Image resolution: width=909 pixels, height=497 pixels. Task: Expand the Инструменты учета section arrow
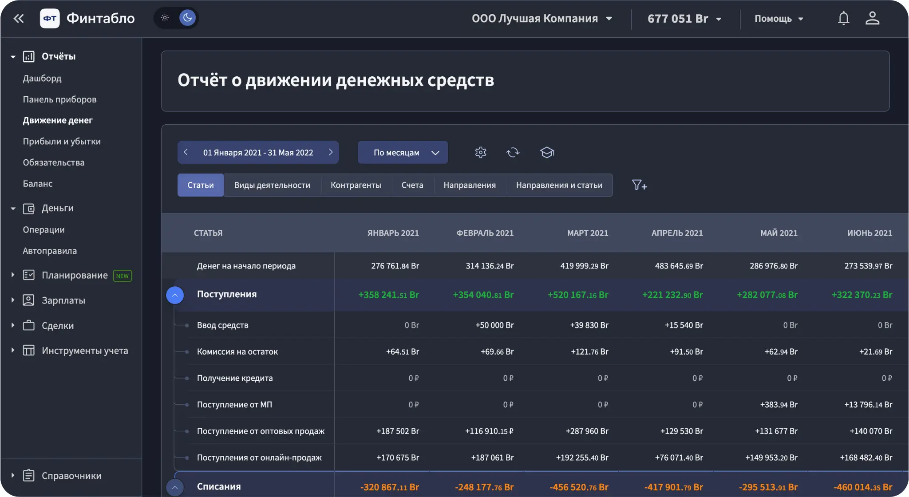13,351
